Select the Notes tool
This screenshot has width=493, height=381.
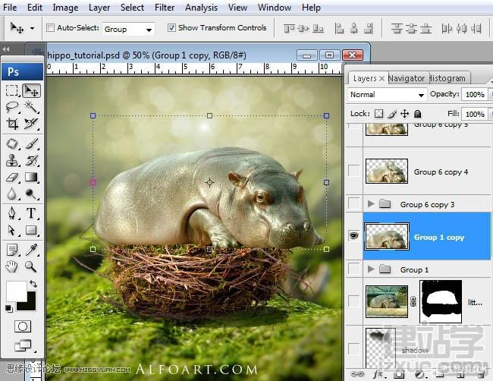pyautogui.click(x=12, y=250)
